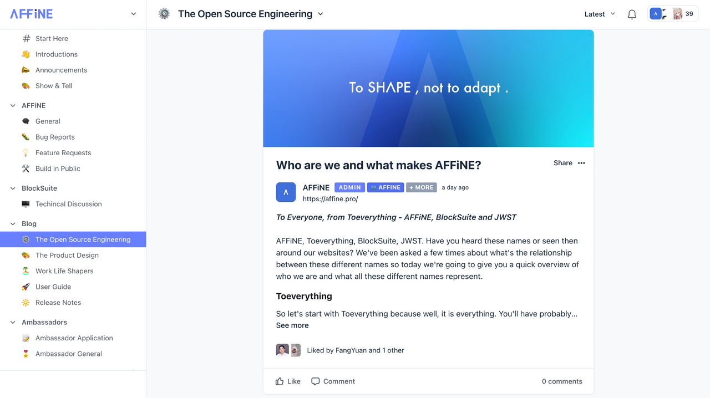Open the notifications bell

(x=632, y=14)
